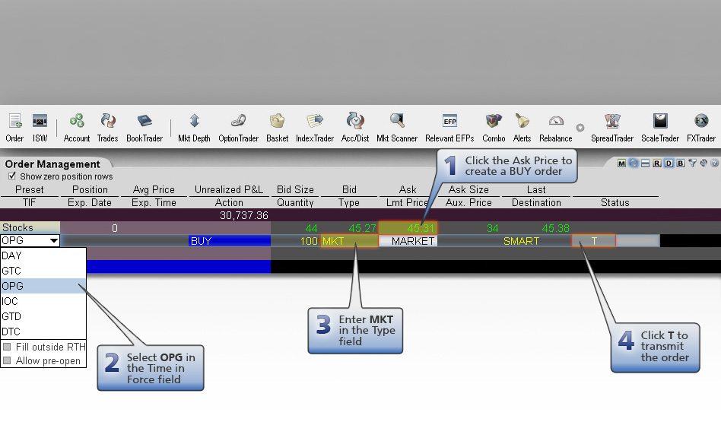Click the Last column header
The image size is (721, 441).
[x=536, y=189]
